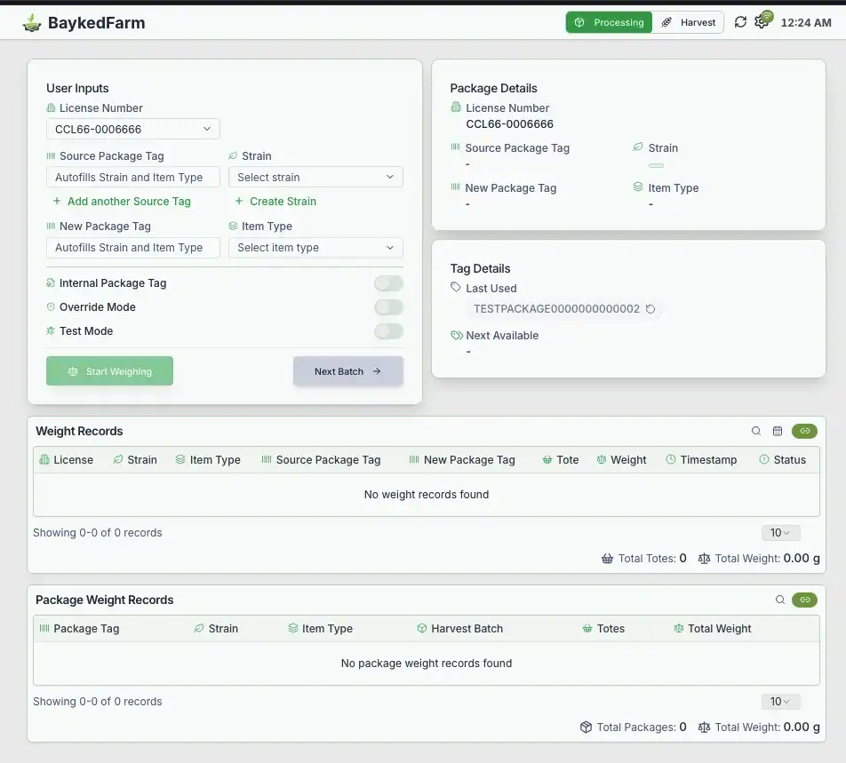Screen dimensions: 846x763
Task: Open the Select strain dropdown
Action: [x=315, y=177]
